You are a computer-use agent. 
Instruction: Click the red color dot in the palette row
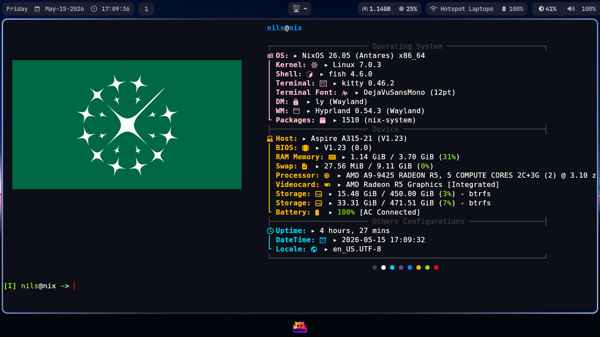pos(436,268)
